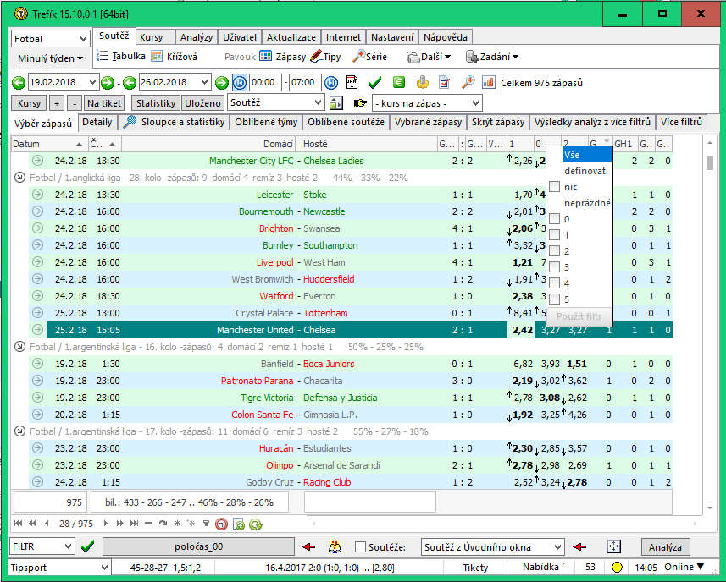Click the calendar page icon in date toolbar
Screen dimensions: 726x582
(352, 83)
